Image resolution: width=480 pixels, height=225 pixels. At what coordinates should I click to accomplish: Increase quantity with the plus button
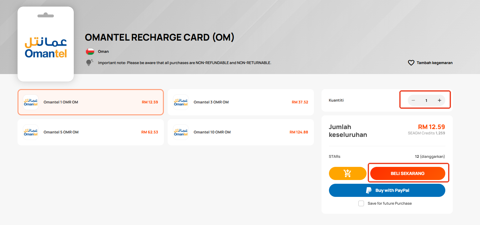click(x=439, y=100)
